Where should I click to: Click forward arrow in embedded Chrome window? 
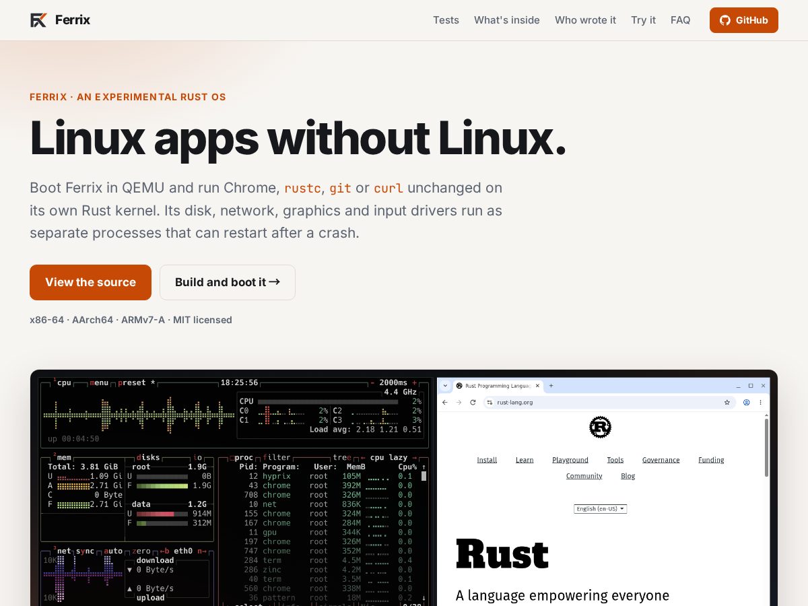pos(459,402)
